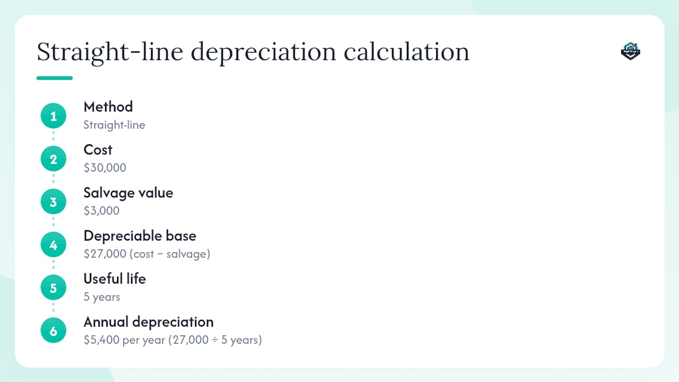Select the 'Method' heading

coord(108,107)
